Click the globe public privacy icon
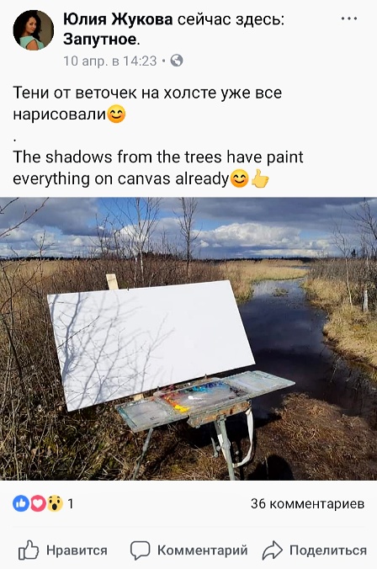This screenshot has width=377, height=569. click(x=177, y=61)
